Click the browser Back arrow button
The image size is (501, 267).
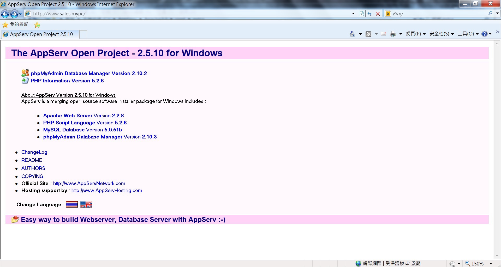click(5, 14)
